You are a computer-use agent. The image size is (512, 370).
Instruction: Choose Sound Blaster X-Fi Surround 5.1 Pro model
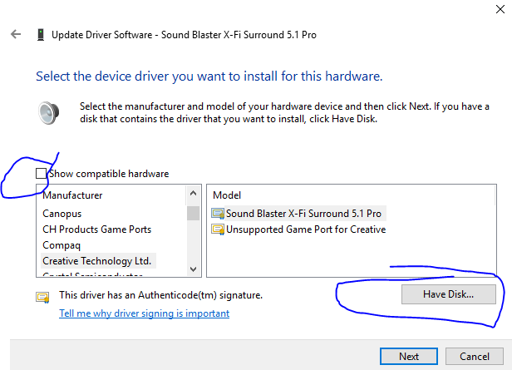tap(303, 214)
